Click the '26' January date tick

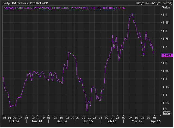click(95, 118)
